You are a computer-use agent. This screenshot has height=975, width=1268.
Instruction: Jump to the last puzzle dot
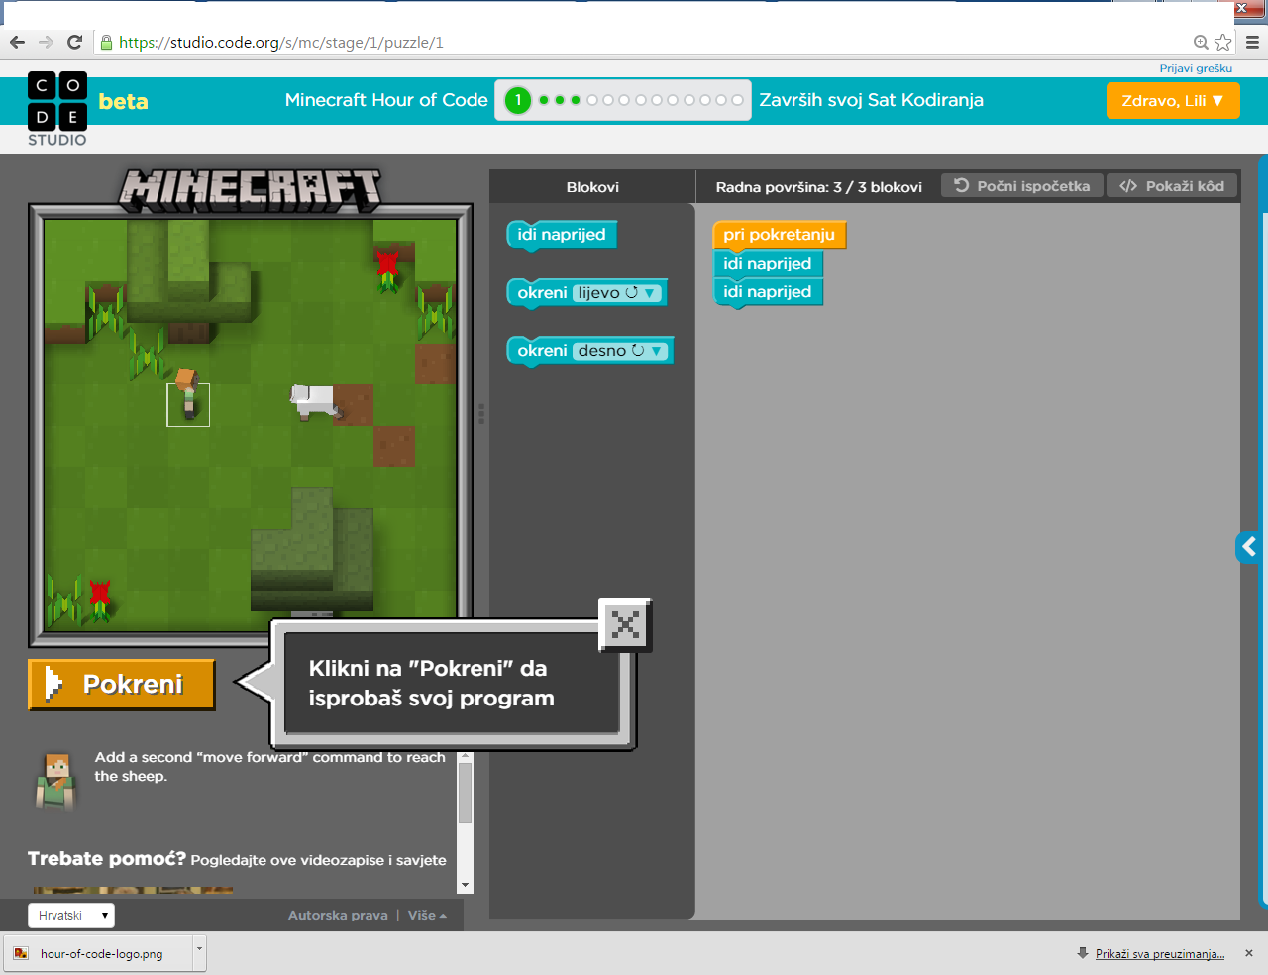click(737, 100)
